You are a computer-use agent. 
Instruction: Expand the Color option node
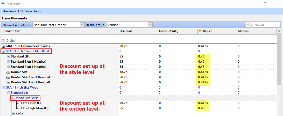click(14, 113)
